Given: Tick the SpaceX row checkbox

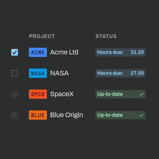Looking at the screenshot, I should pyautogui.click(x=15, y=94).
